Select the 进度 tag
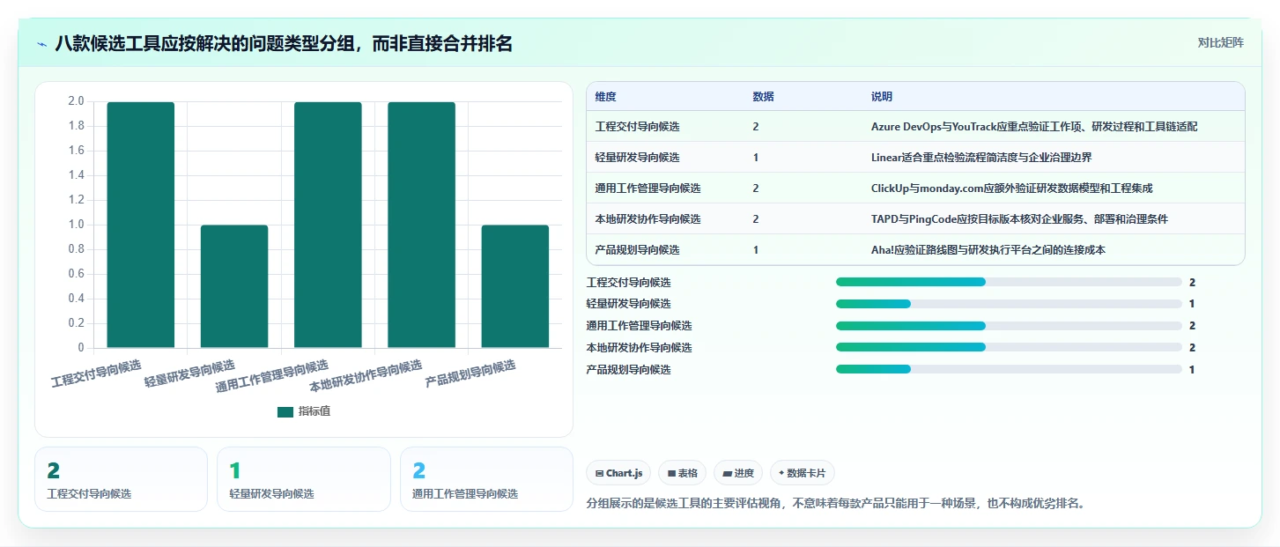 click(737, 473)
